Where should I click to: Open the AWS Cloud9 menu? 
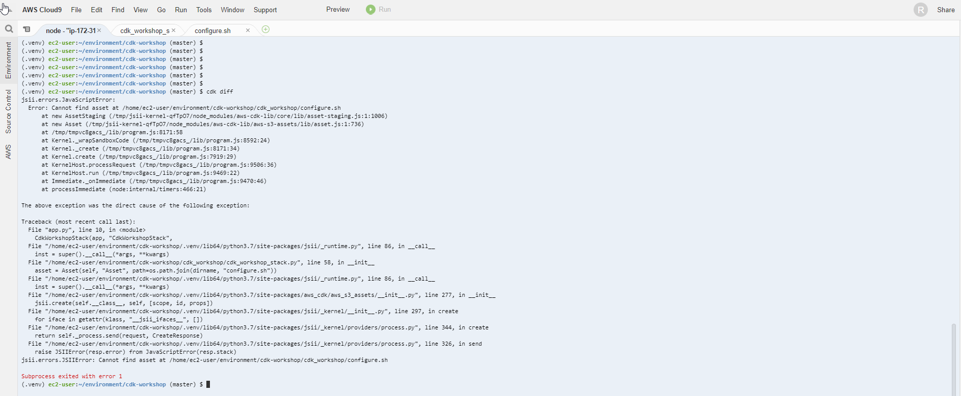pos(42,10)
